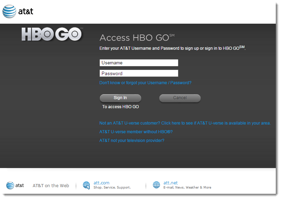Click the at&t wordmark in the header
281x199 pixels.
26,11
